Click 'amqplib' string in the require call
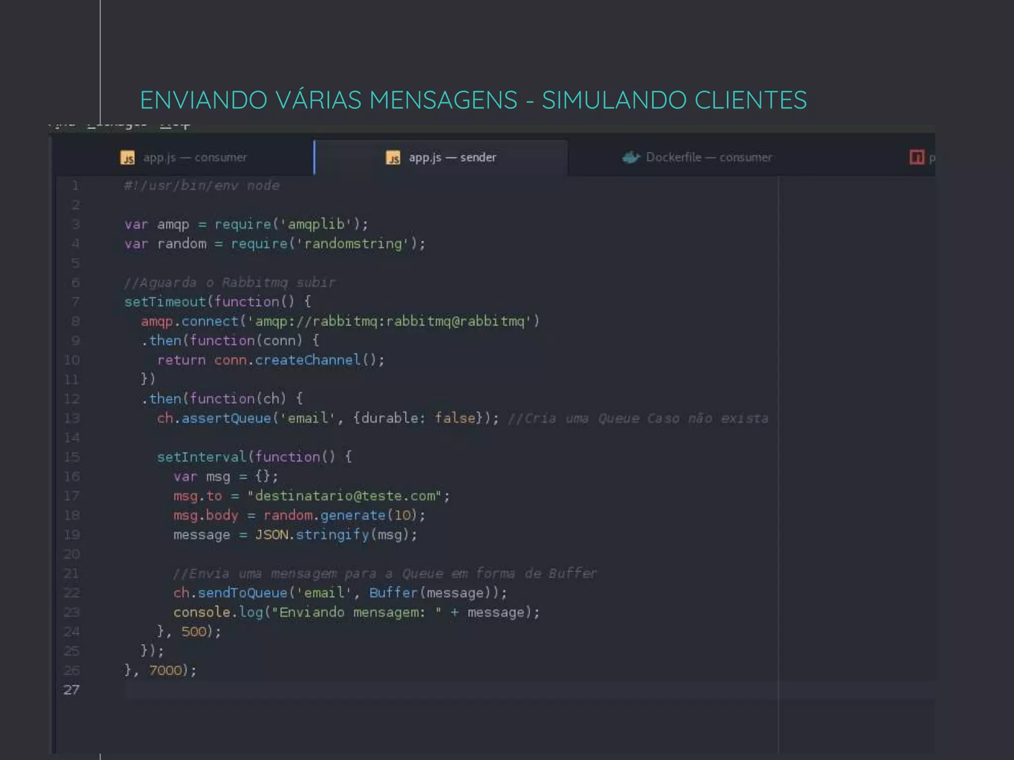The height and width of the screenshot is (760, 1014). [x=316, y=224]
